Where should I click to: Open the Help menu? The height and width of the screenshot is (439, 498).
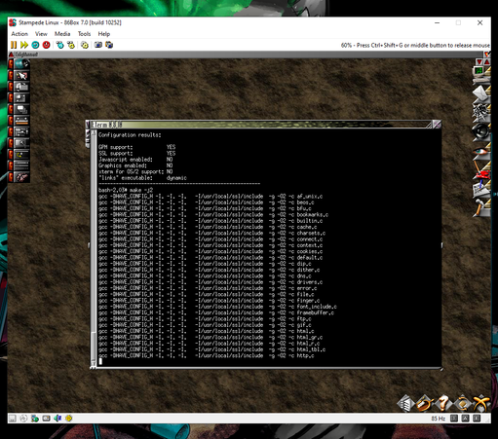pos(104,34)
